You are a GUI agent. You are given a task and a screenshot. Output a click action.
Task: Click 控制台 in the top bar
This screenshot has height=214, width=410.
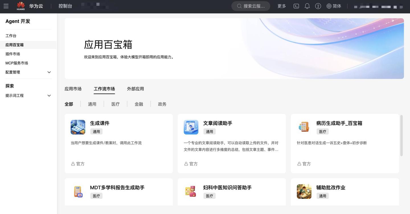click(x=65, y=6)
